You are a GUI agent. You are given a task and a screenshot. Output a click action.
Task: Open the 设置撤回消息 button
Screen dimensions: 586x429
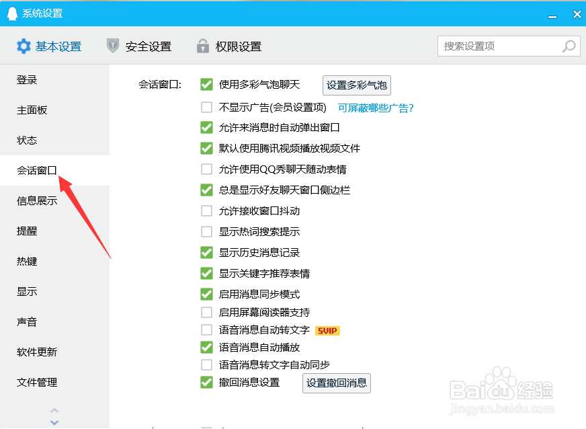[337, 383]
